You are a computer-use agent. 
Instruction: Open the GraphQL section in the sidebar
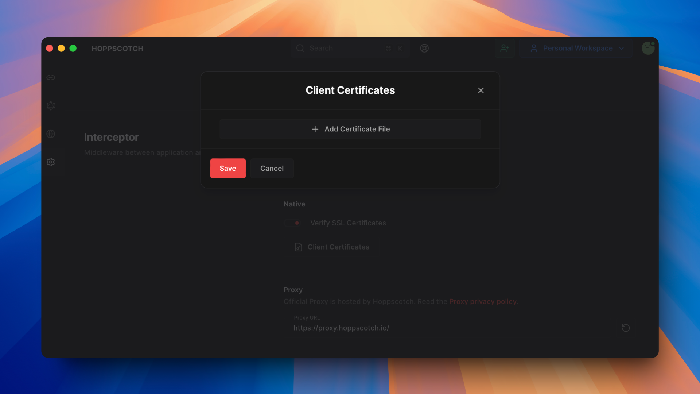click(x=51, y=105)
